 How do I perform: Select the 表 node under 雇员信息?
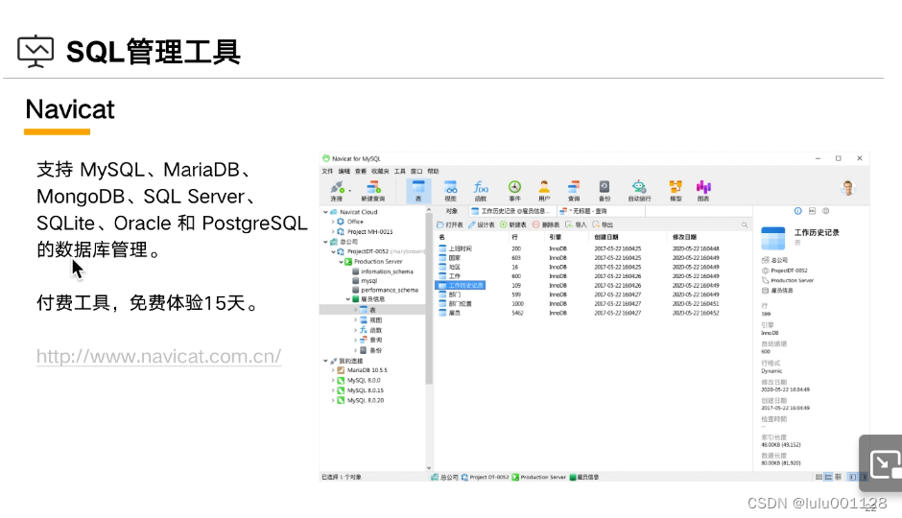coord(372,310)
